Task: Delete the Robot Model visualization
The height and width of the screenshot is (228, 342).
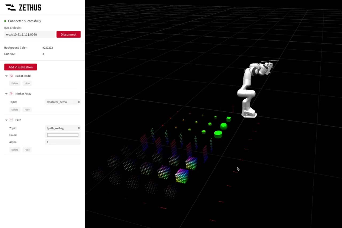Action: (x=15, y=83)
